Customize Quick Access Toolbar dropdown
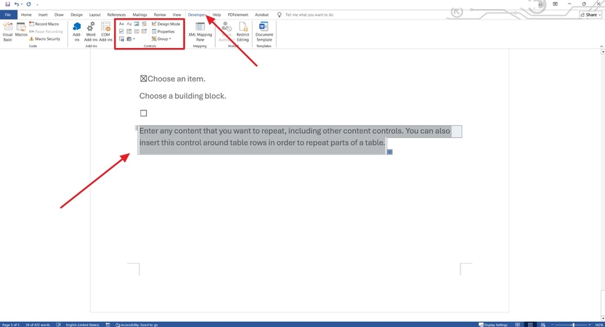Viewport: 605px width, 327px height. [38, 4]
